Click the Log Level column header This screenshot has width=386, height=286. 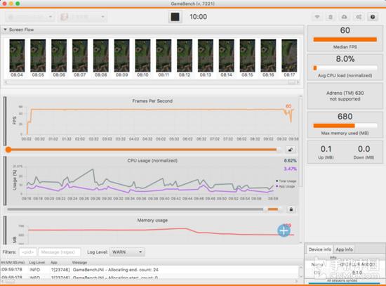[x=37, y=262]
